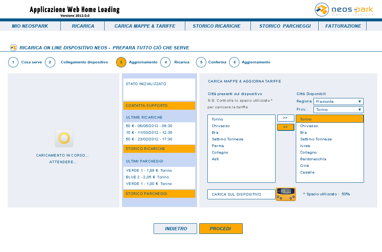382x252 pixels.
Task: Select Parma in device cities list
Action: 218,146
